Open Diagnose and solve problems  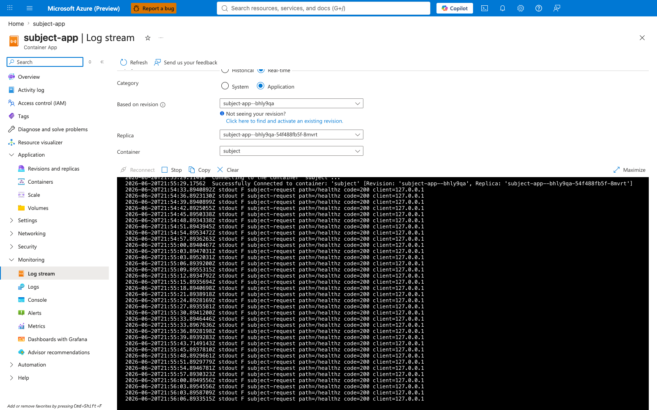tap(53, 129)
